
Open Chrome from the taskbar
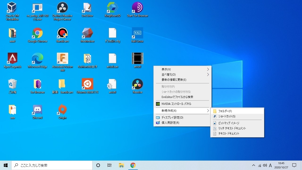133,165
